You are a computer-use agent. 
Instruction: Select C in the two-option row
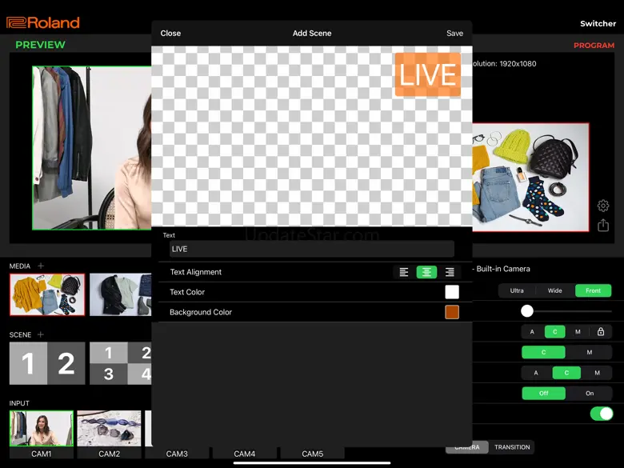[543, 352]
